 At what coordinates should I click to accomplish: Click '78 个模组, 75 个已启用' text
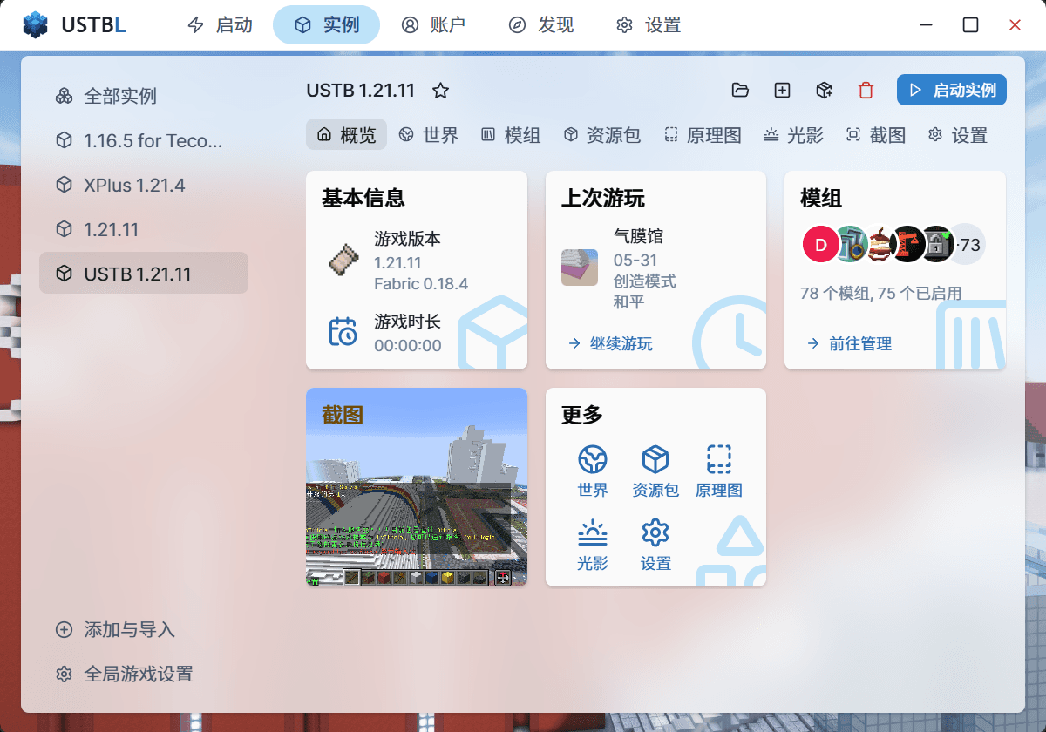tap(880, 294)
